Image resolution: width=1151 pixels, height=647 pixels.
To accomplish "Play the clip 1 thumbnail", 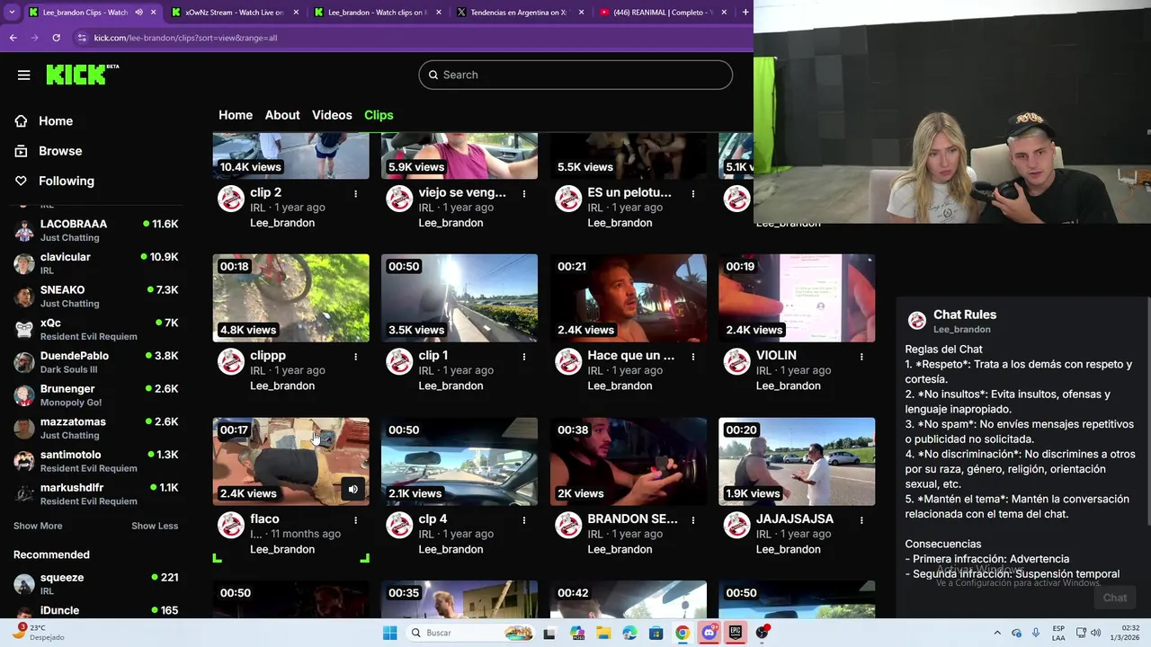I will pyautogui.click(x=460, y=297).
